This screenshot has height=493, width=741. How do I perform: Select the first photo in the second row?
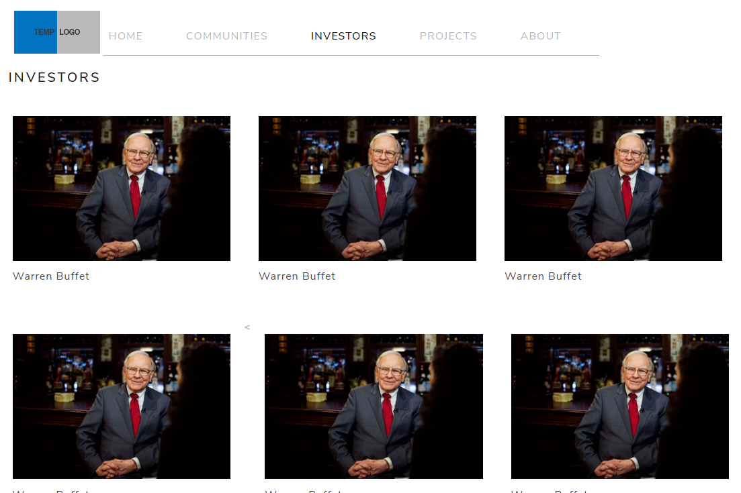tap(122, 406)
